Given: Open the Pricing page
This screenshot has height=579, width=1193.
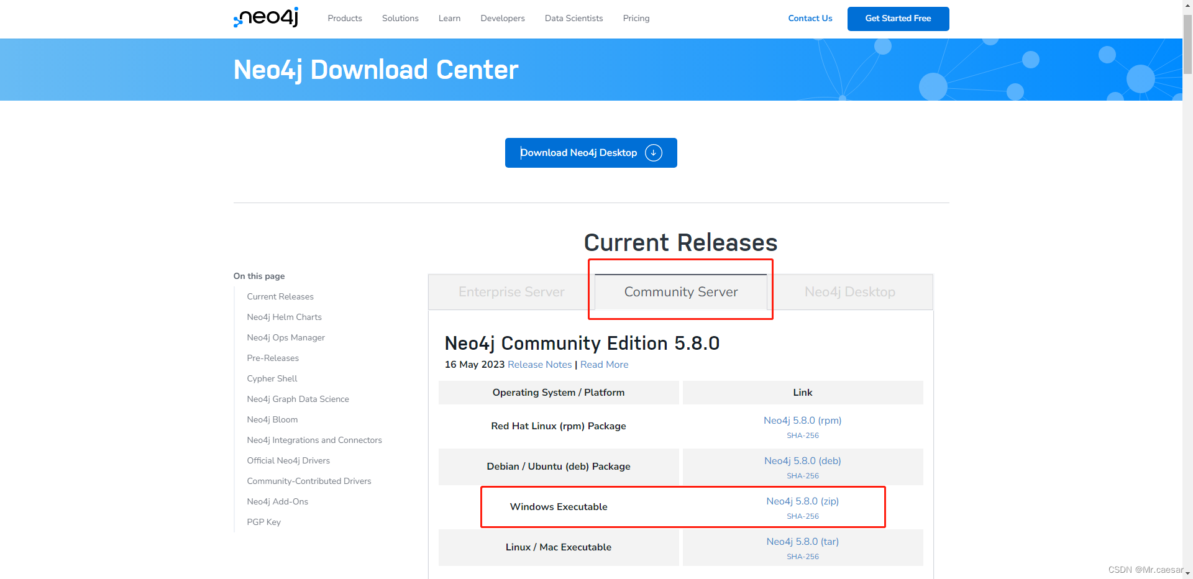Looking at the screenshot, I should pos(636,19).
